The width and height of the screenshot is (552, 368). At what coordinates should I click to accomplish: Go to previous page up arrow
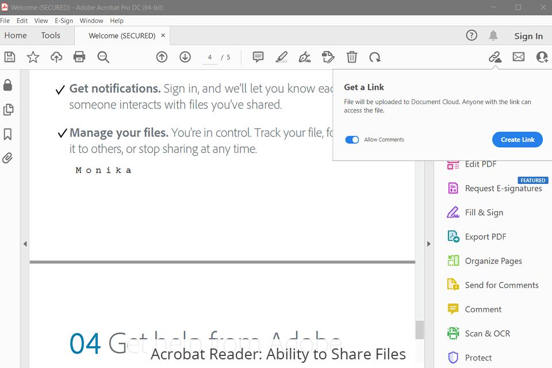162,57
